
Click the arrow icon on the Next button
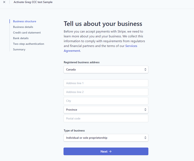coord(110,152)
